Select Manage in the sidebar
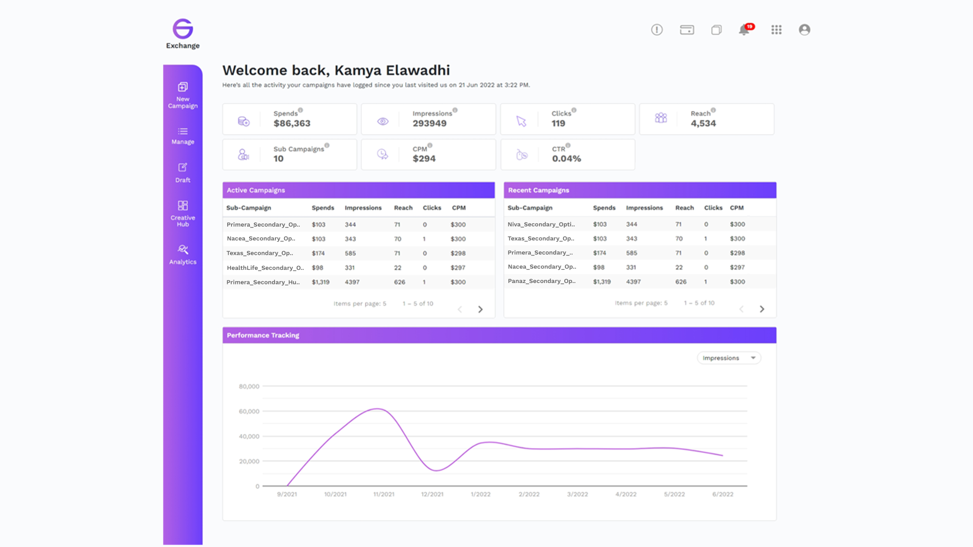 click(182, 136)
